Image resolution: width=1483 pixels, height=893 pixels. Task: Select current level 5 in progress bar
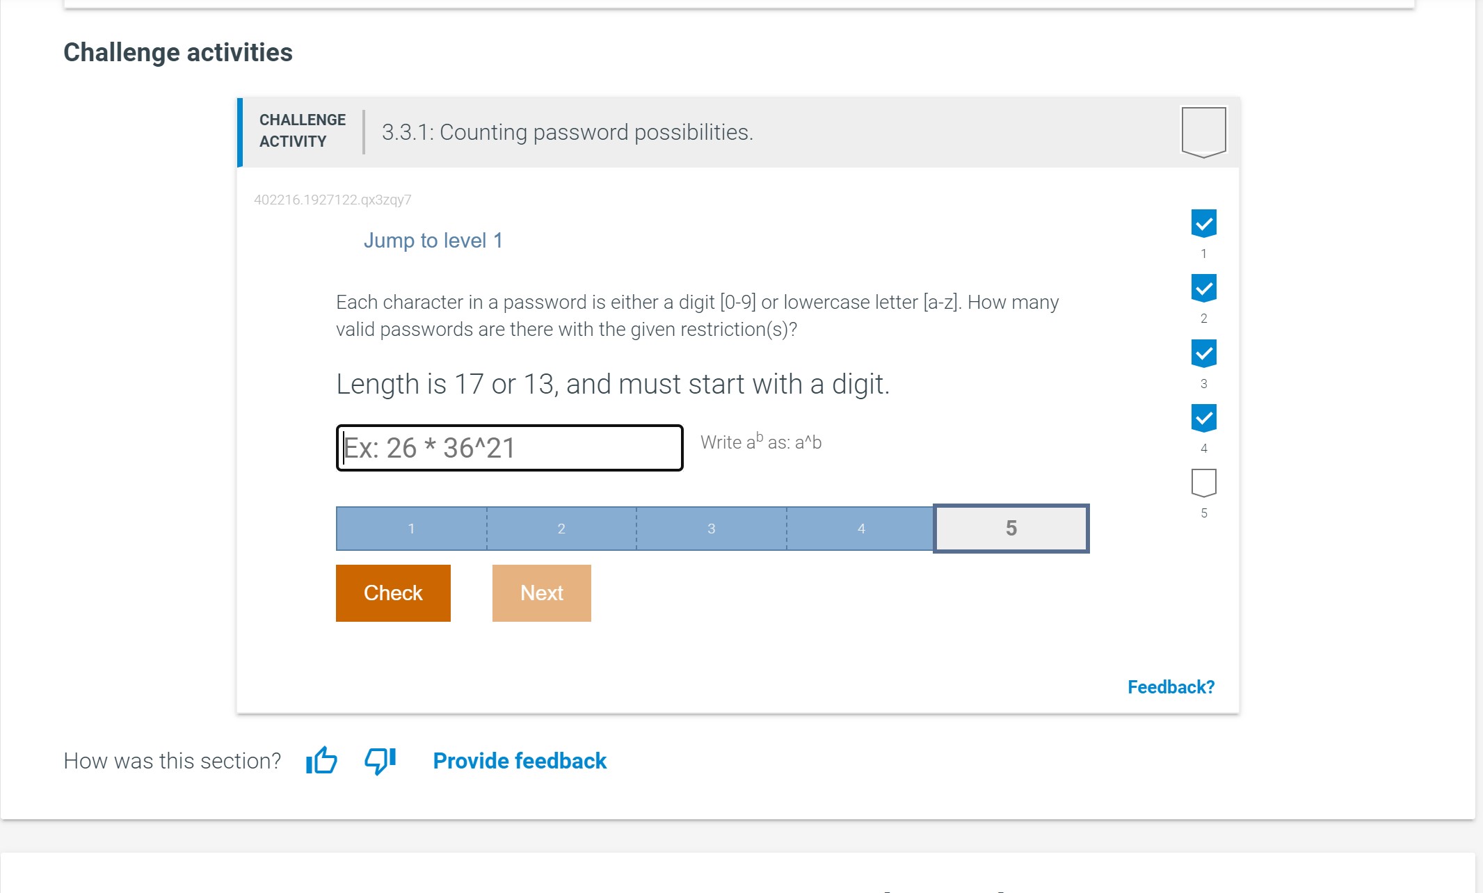[x=1011, y=529]
